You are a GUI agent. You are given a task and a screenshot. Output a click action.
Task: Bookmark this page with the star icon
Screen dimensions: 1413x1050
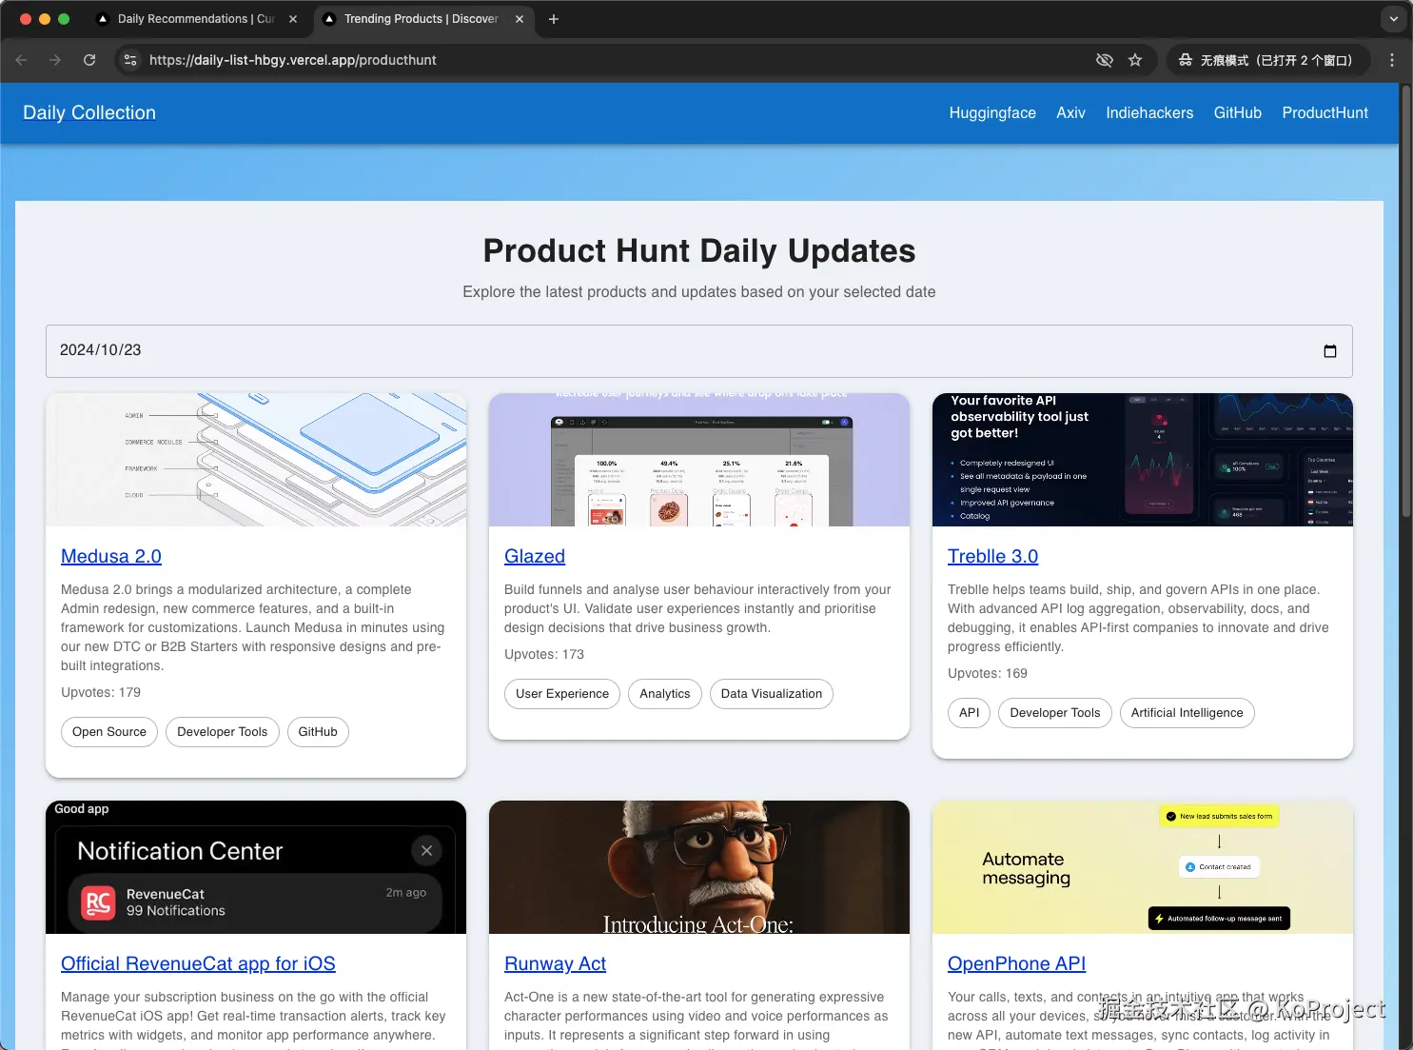point(1135,60)
